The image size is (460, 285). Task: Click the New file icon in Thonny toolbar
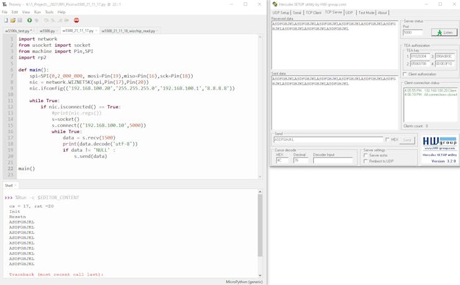tap(6, 21)
